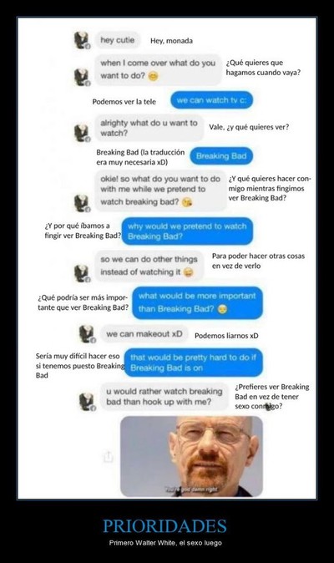334x563 pixels.
Task: Click 'why would we pretend to watch' bubble
Action: (x=187, y=231)
